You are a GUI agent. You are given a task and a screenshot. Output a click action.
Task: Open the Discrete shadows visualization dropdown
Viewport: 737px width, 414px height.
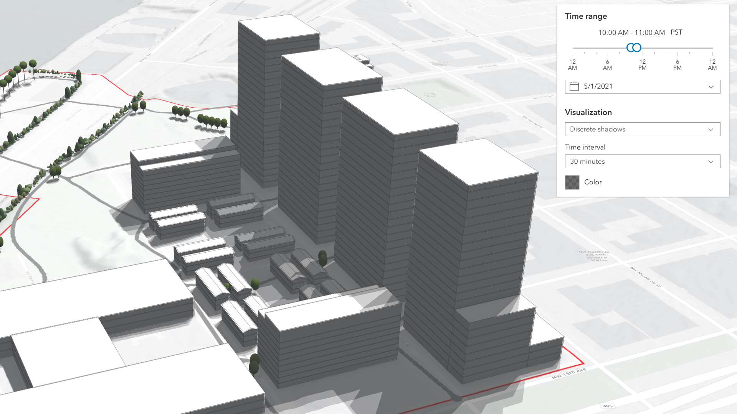coord(642,129)
